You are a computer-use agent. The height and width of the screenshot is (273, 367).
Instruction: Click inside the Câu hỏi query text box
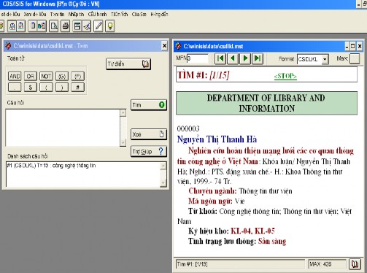pyautogui.click(x=63, y=128)
